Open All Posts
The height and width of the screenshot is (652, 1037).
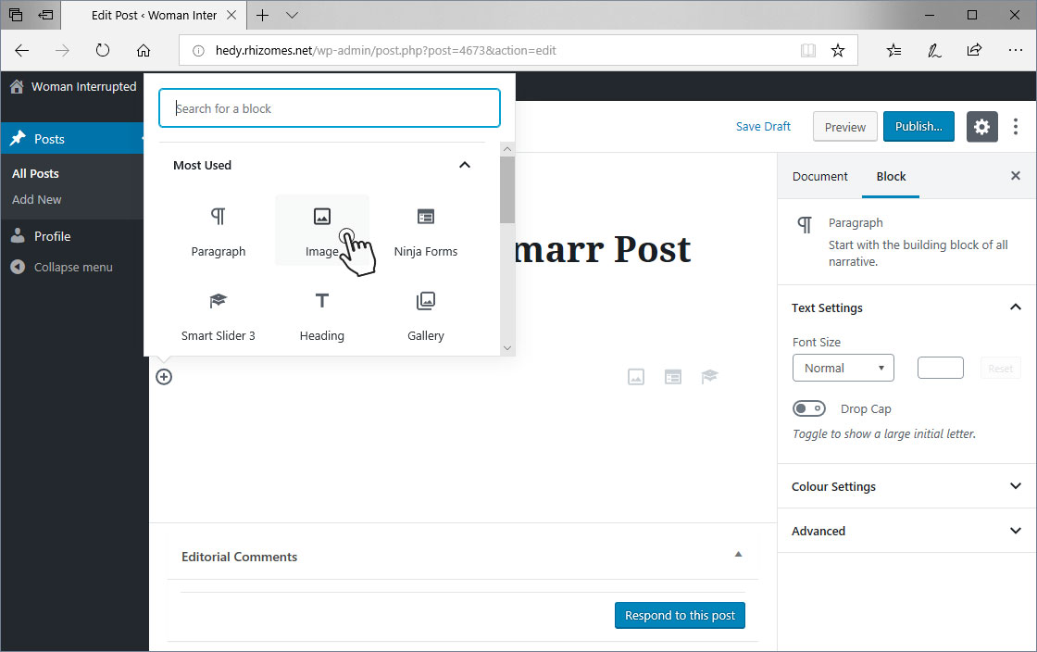point(36,173)
